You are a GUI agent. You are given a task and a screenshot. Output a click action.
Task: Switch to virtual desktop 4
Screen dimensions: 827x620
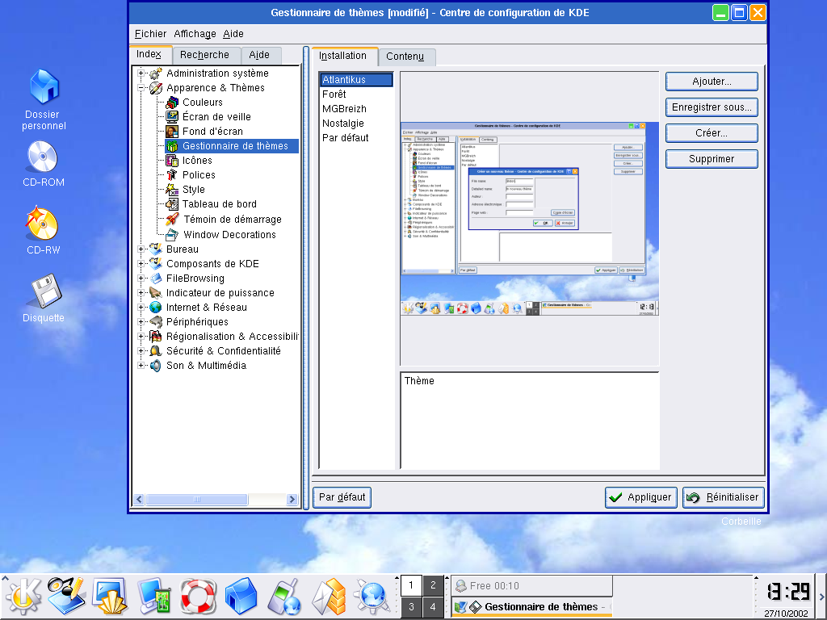[433, 607]
